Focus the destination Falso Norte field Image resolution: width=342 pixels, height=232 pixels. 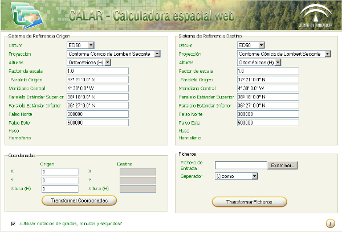pos(268,114)
